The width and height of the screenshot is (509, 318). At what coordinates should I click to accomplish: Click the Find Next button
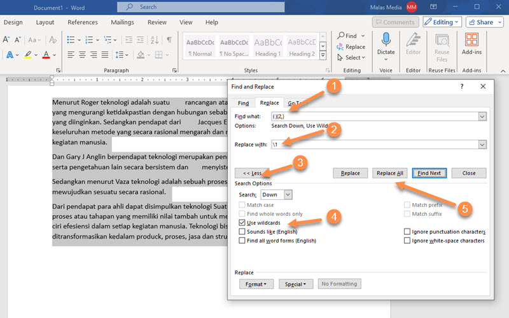429,173
